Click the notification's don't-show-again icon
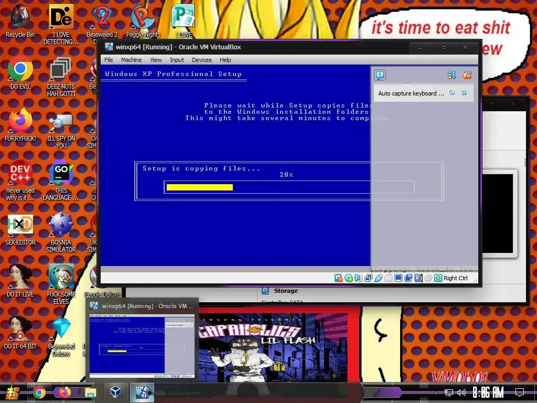Image resolution: width=537 pixels, height=403 pixels. (x=452, y=93)
